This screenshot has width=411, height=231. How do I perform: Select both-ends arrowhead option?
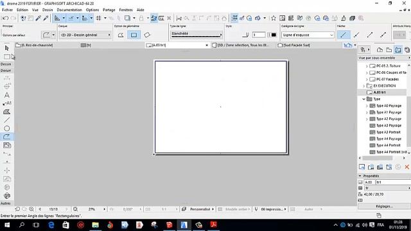click(383, 35)
